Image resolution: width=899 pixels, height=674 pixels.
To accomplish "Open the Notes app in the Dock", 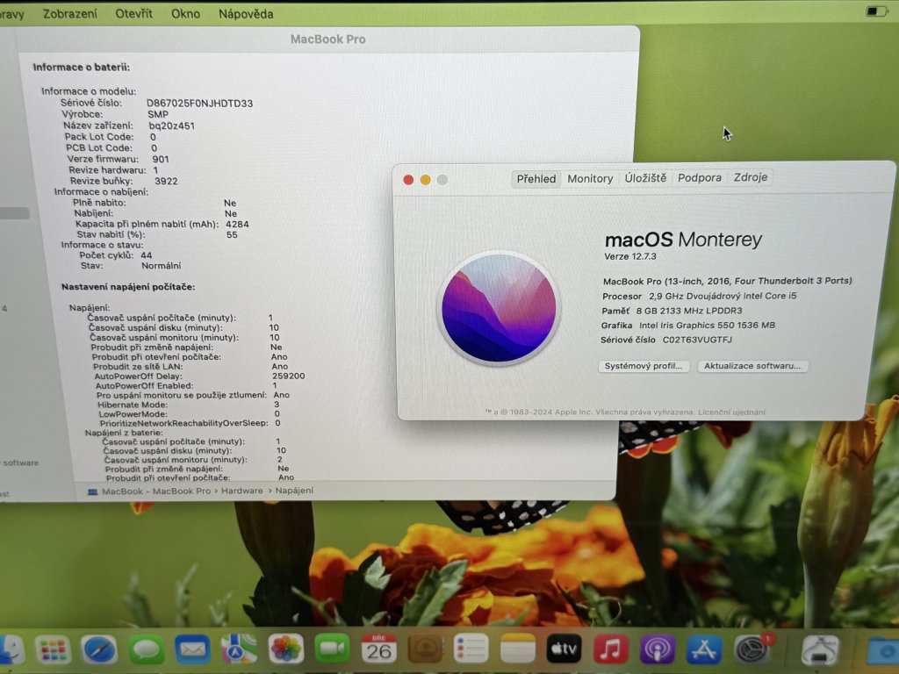I will [x=518, y=649].
